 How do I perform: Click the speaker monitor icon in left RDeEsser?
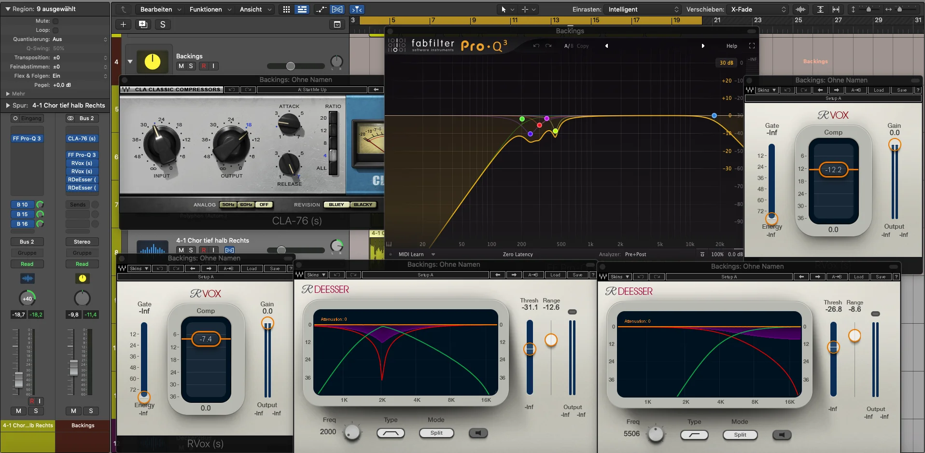point(478,433)
